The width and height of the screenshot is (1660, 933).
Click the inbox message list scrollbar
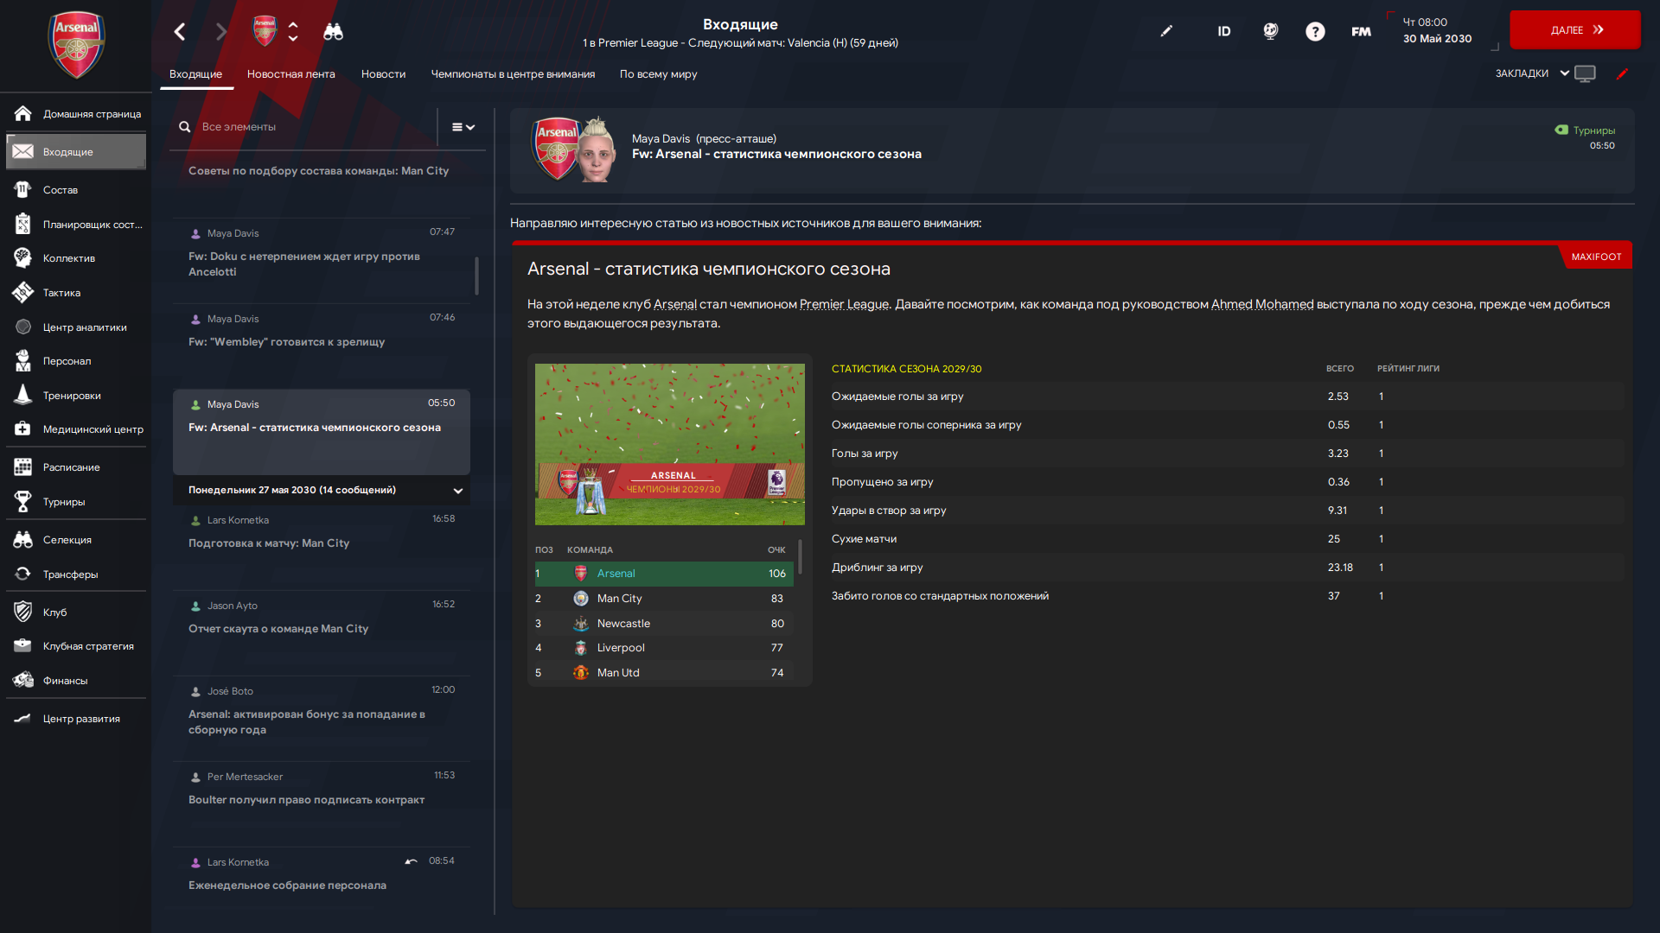pyautogui.click(x=476, y=276)
